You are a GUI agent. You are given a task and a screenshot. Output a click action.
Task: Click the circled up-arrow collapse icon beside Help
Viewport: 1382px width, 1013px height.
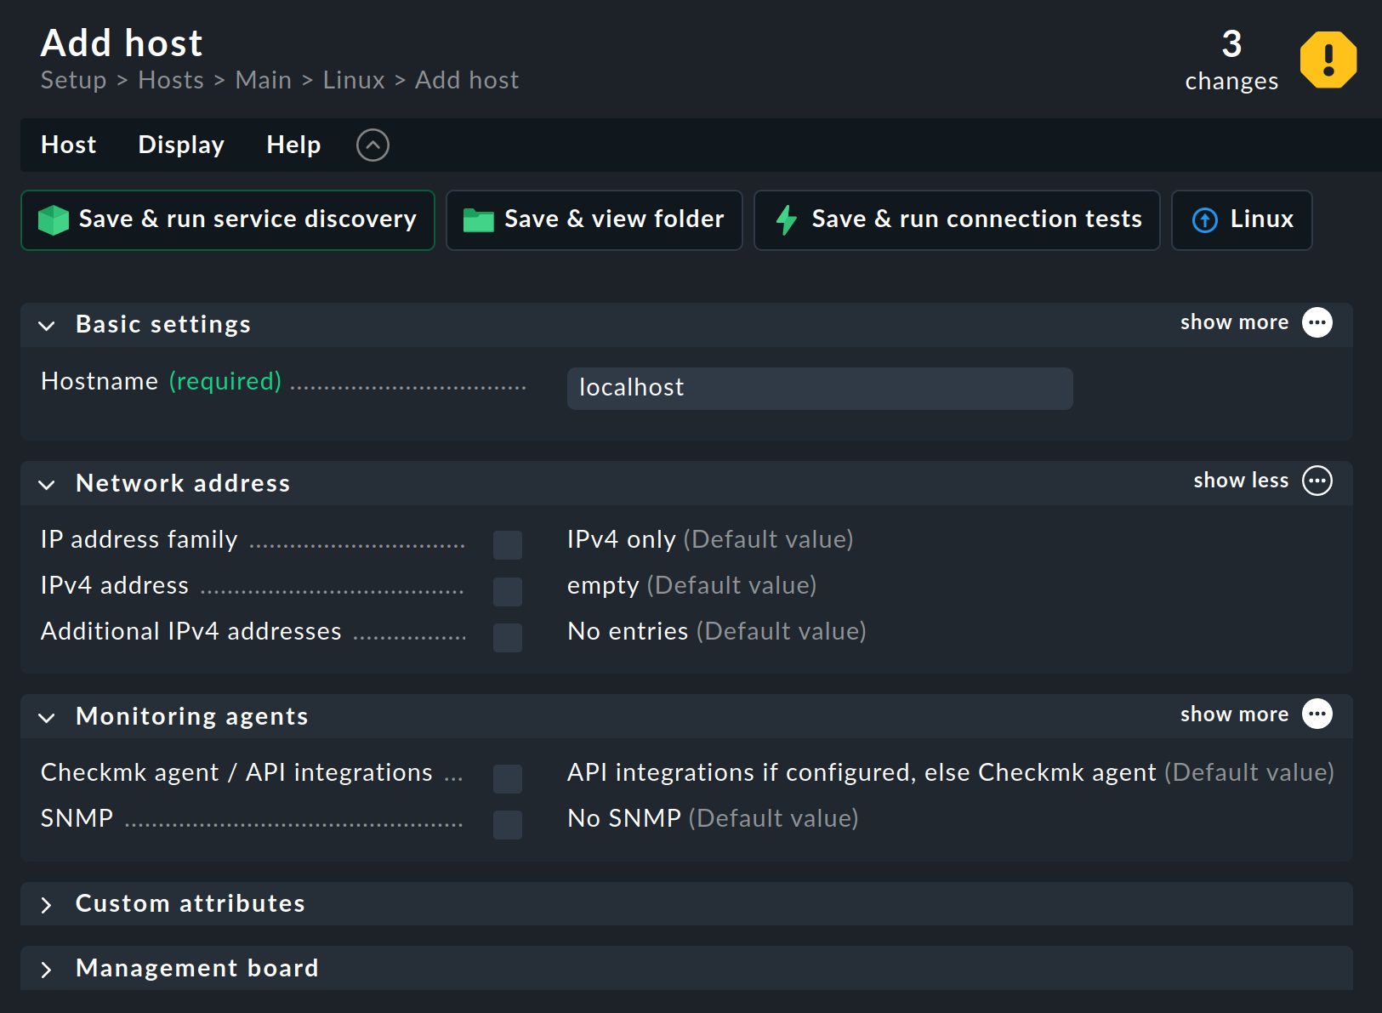point(373,145)
